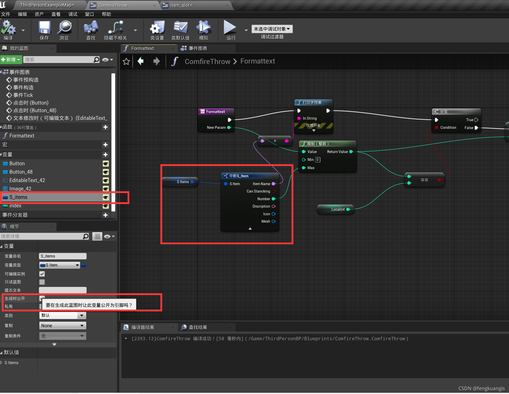
Task: Click the graph back navigation arrow
Action: point(141,61)
